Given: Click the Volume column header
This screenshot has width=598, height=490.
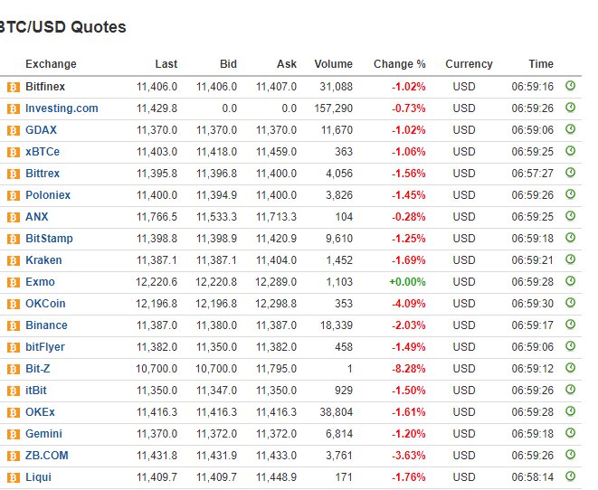Looking at the screenshot, I should [333, 64].
